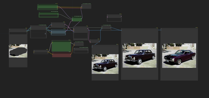Click the collapse dot on the red node
Screen dimensions: 209x98
tap(53, 53)
